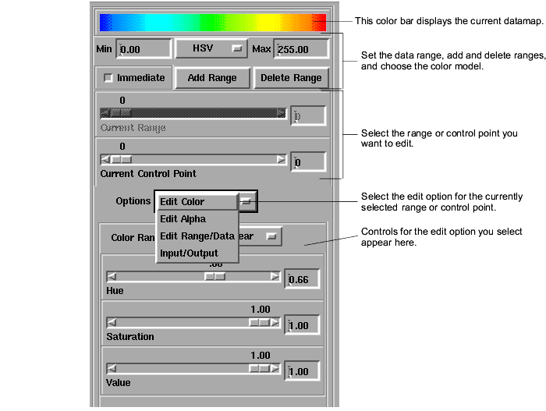Click the right arrow of Value slider
The width and height of the screenshot is (546, 411).
275,368
